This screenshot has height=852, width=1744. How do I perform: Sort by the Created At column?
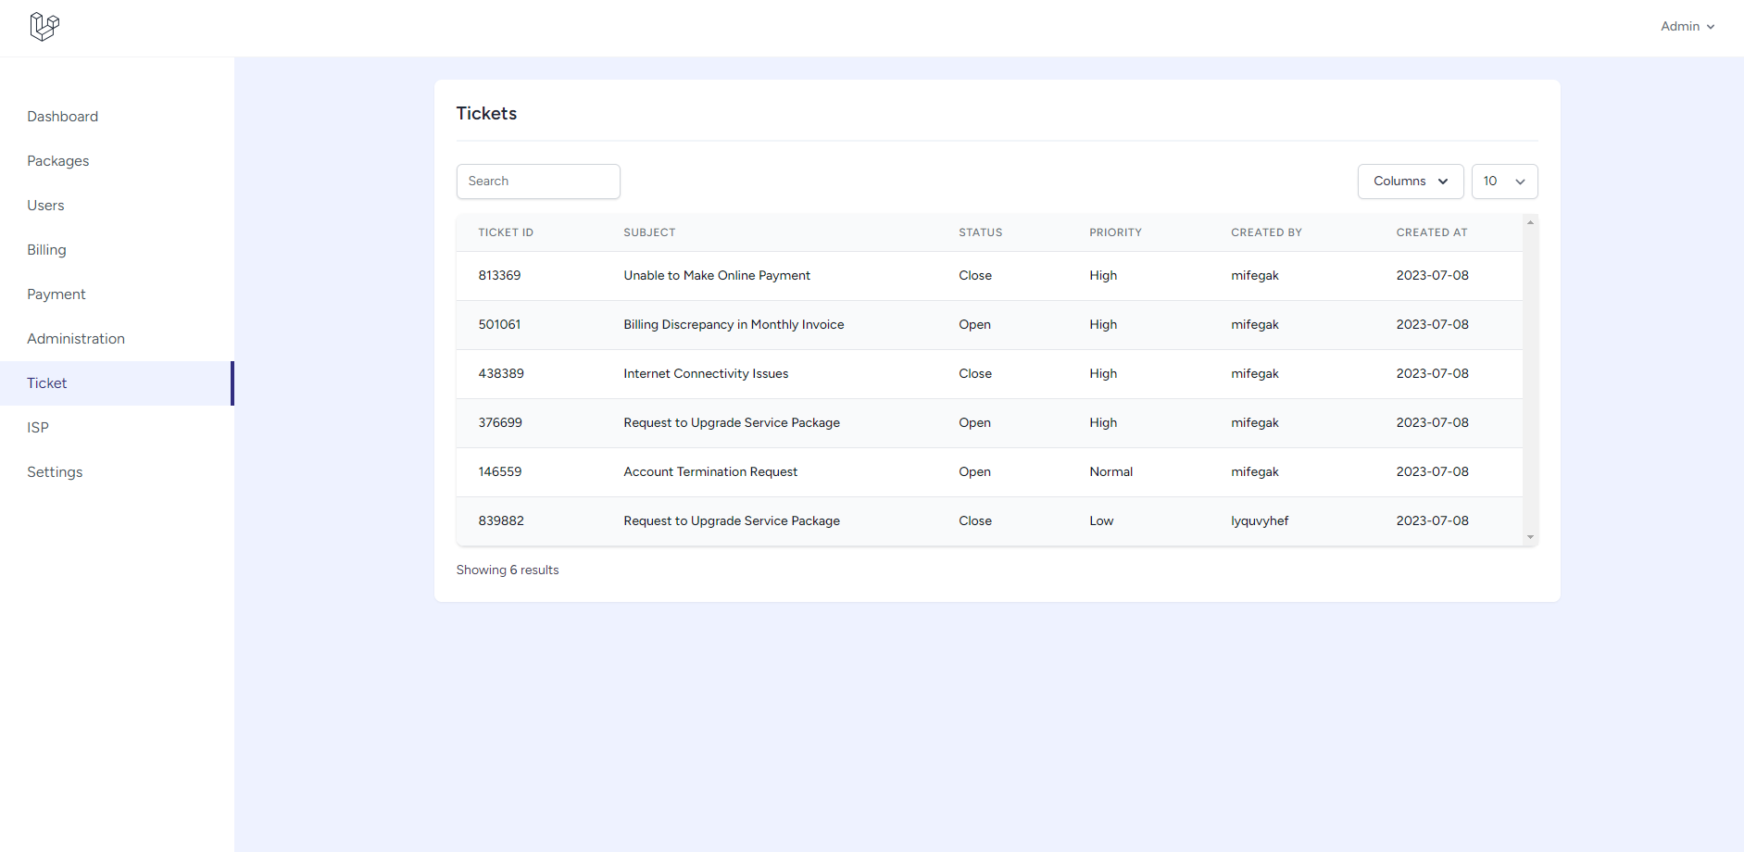click(1431, 232)
